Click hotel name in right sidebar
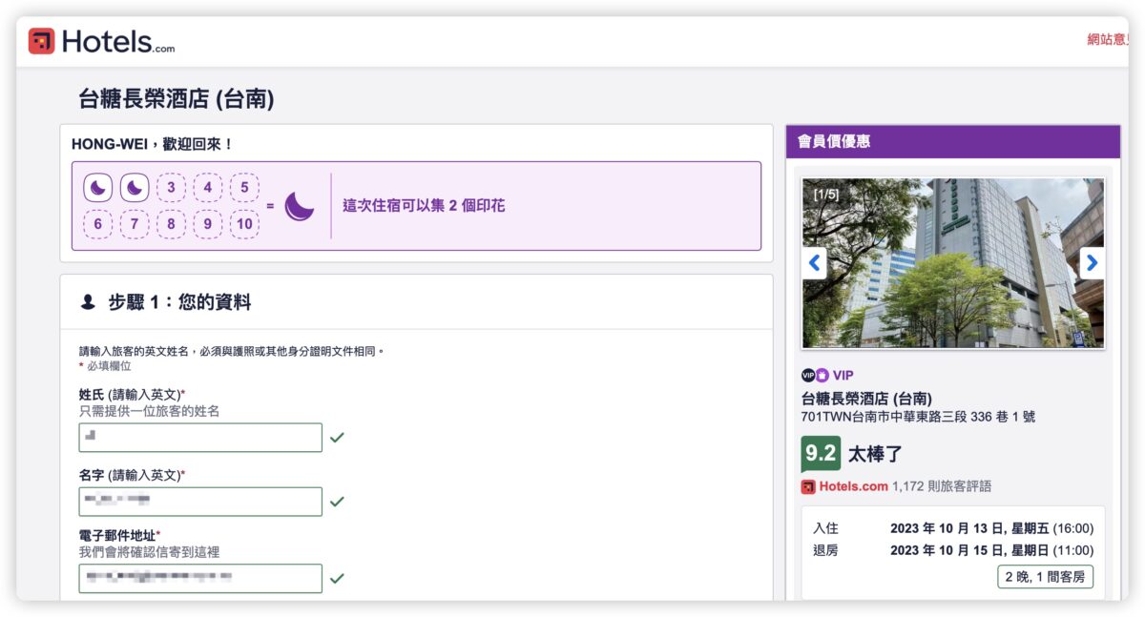Screen dimensions: 1145x617 (866, 399)
